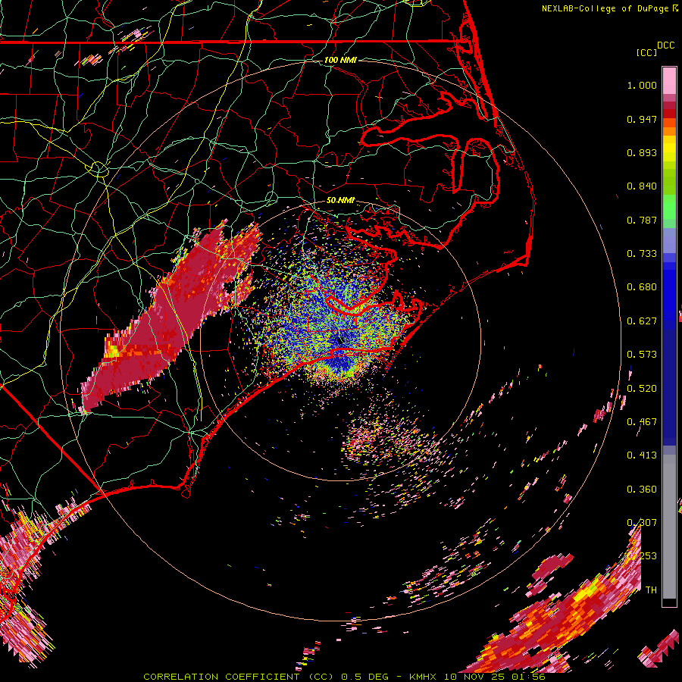
Task: Click the 100 NMI range ring label
Action: click(x=340, y=60)
